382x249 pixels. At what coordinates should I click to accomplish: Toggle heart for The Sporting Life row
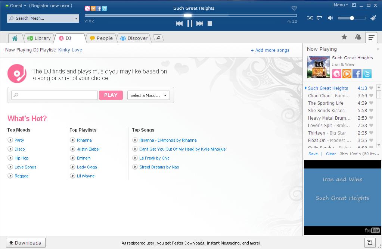[x=371, y=103]
